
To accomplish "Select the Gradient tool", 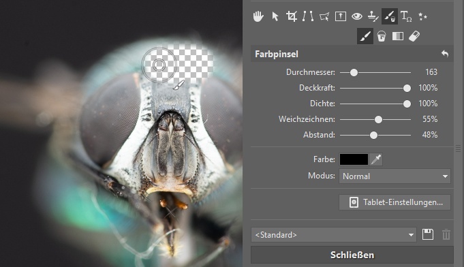I will [398, 36].
